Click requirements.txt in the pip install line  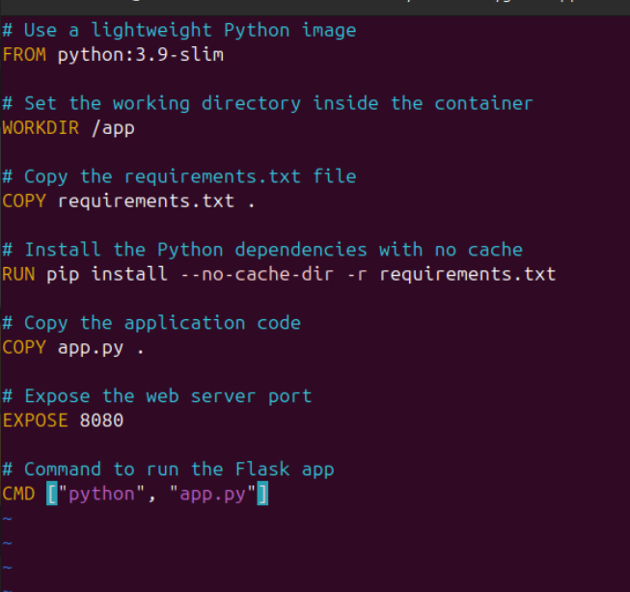[x=467, y=275]
